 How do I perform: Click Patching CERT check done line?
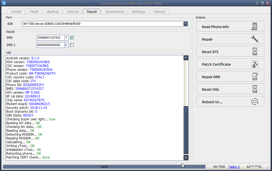pyautogui.click(x=28, y=157)
